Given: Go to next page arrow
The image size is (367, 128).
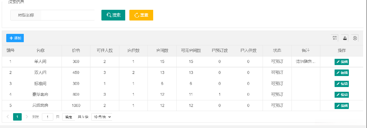Looking at the screenshot, I should 27,117.
